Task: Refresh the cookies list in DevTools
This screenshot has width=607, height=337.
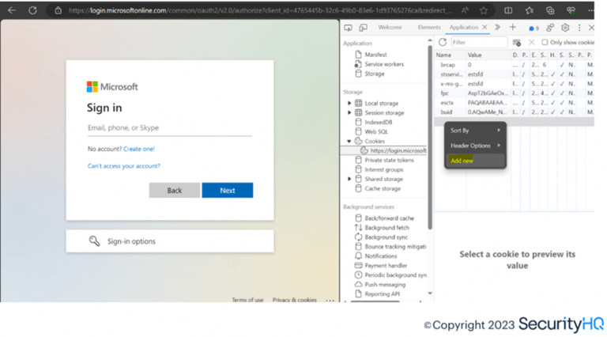Action: click(443, 42)
